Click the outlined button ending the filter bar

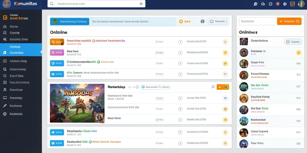(217, 22)
